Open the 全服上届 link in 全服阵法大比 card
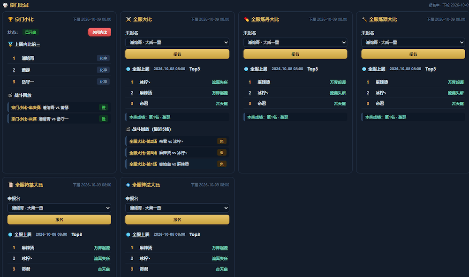Viewport: 469px width, 277px height. [x=141, y=234]
